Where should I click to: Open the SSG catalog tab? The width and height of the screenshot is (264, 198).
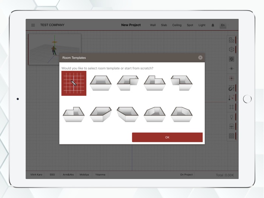[x=52, y=175]
